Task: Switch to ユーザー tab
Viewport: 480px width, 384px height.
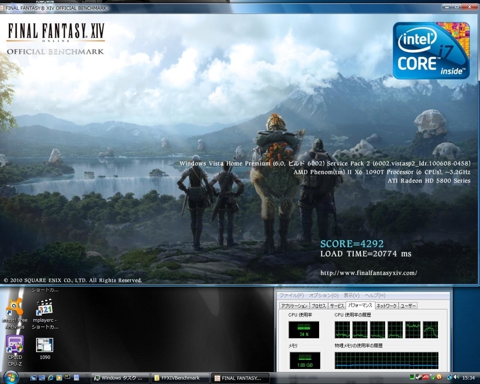Action: (x=408, y=305)
